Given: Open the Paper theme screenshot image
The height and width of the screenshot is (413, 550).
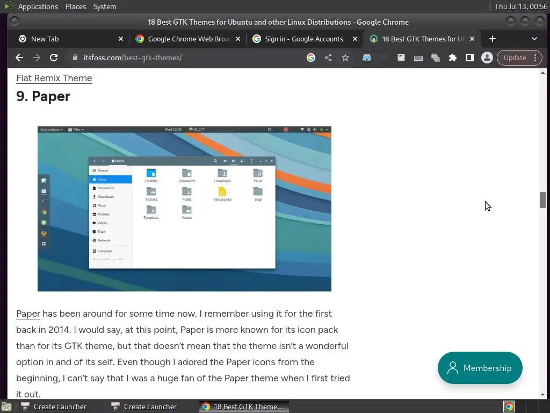Looking at the screenshot, I should click(x=185, y=209).
